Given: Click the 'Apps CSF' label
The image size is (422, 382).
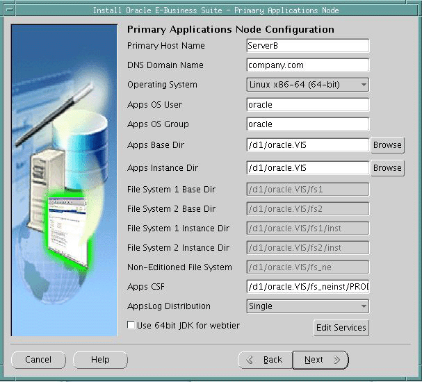Looking at the screenshot, I should [145, 287].
